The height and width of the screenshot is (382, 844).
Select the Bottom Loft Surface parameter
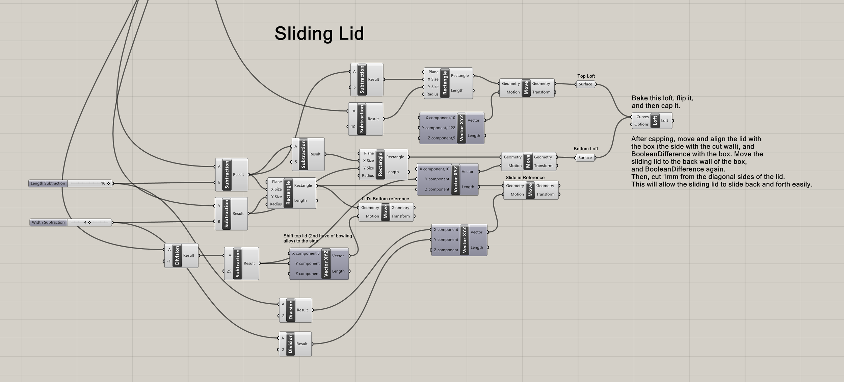click(585, 158)
